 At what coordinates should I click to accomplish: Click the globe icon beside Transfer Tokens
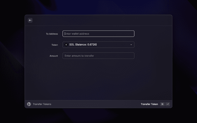pos(29,104)
